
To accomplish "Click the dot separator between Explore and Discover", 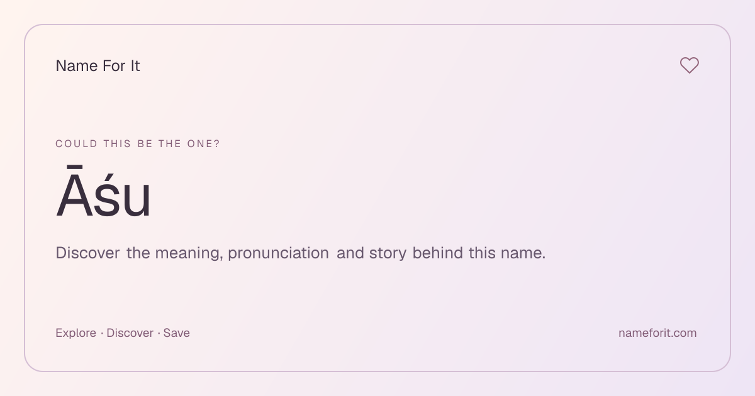I will (x=101, y=333).
